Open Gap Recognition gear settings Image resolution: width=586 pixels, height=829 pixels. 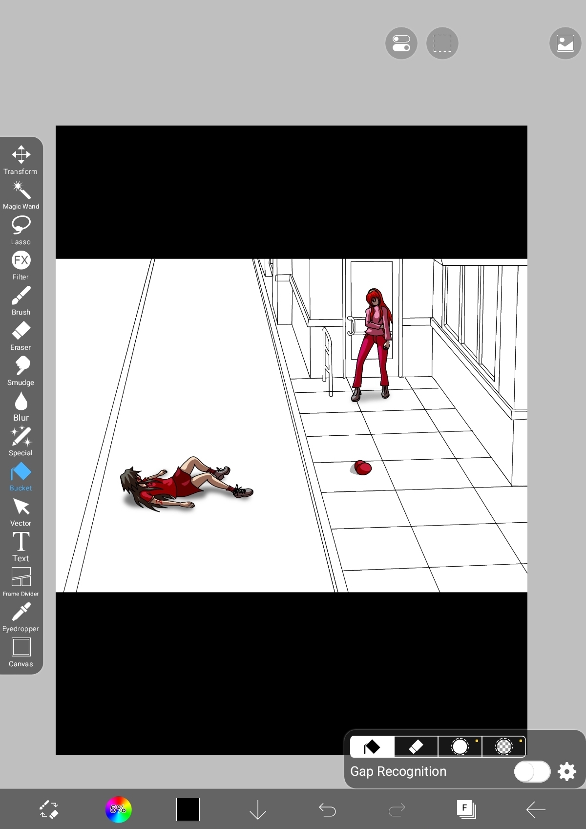pyautogui.click(x=567, y=772)
